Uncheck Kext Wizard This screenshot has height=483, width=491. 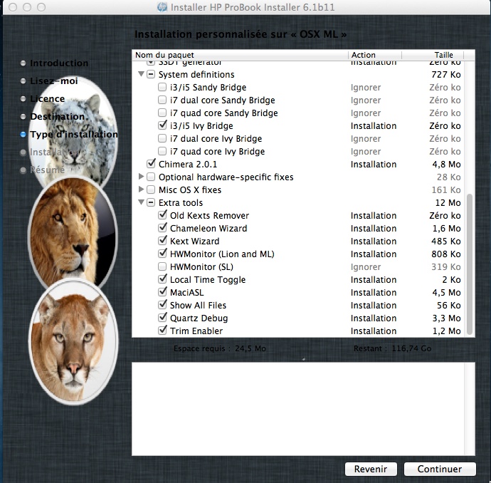tap(162, 241)
